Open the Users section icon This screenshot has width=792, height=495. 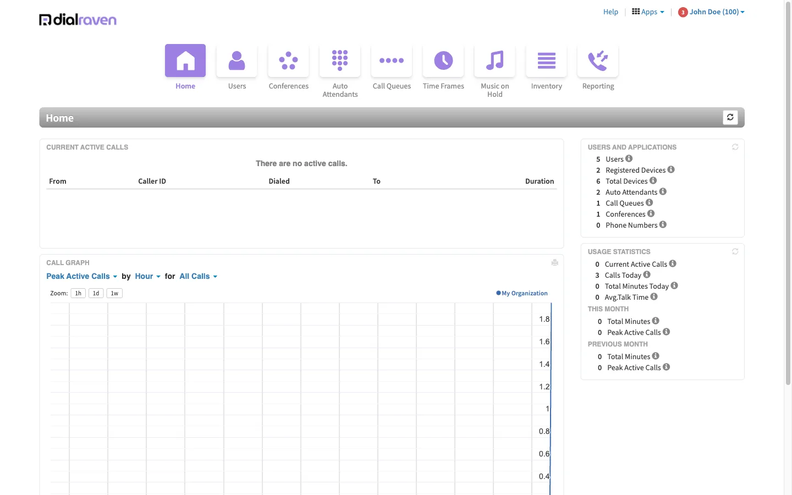237,61
